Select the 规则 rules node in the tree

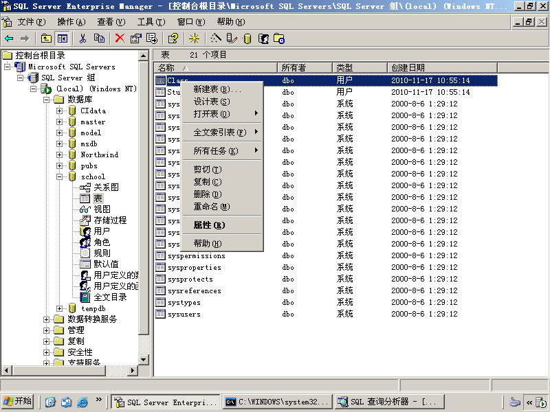(102, 253)
